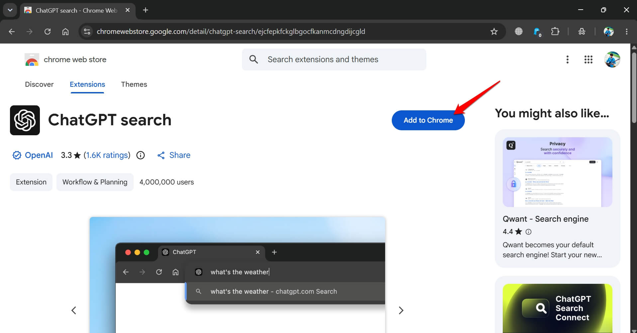The image size is (637, 333).
Task: Click the You might also like heading
Action: click(552, 113)
